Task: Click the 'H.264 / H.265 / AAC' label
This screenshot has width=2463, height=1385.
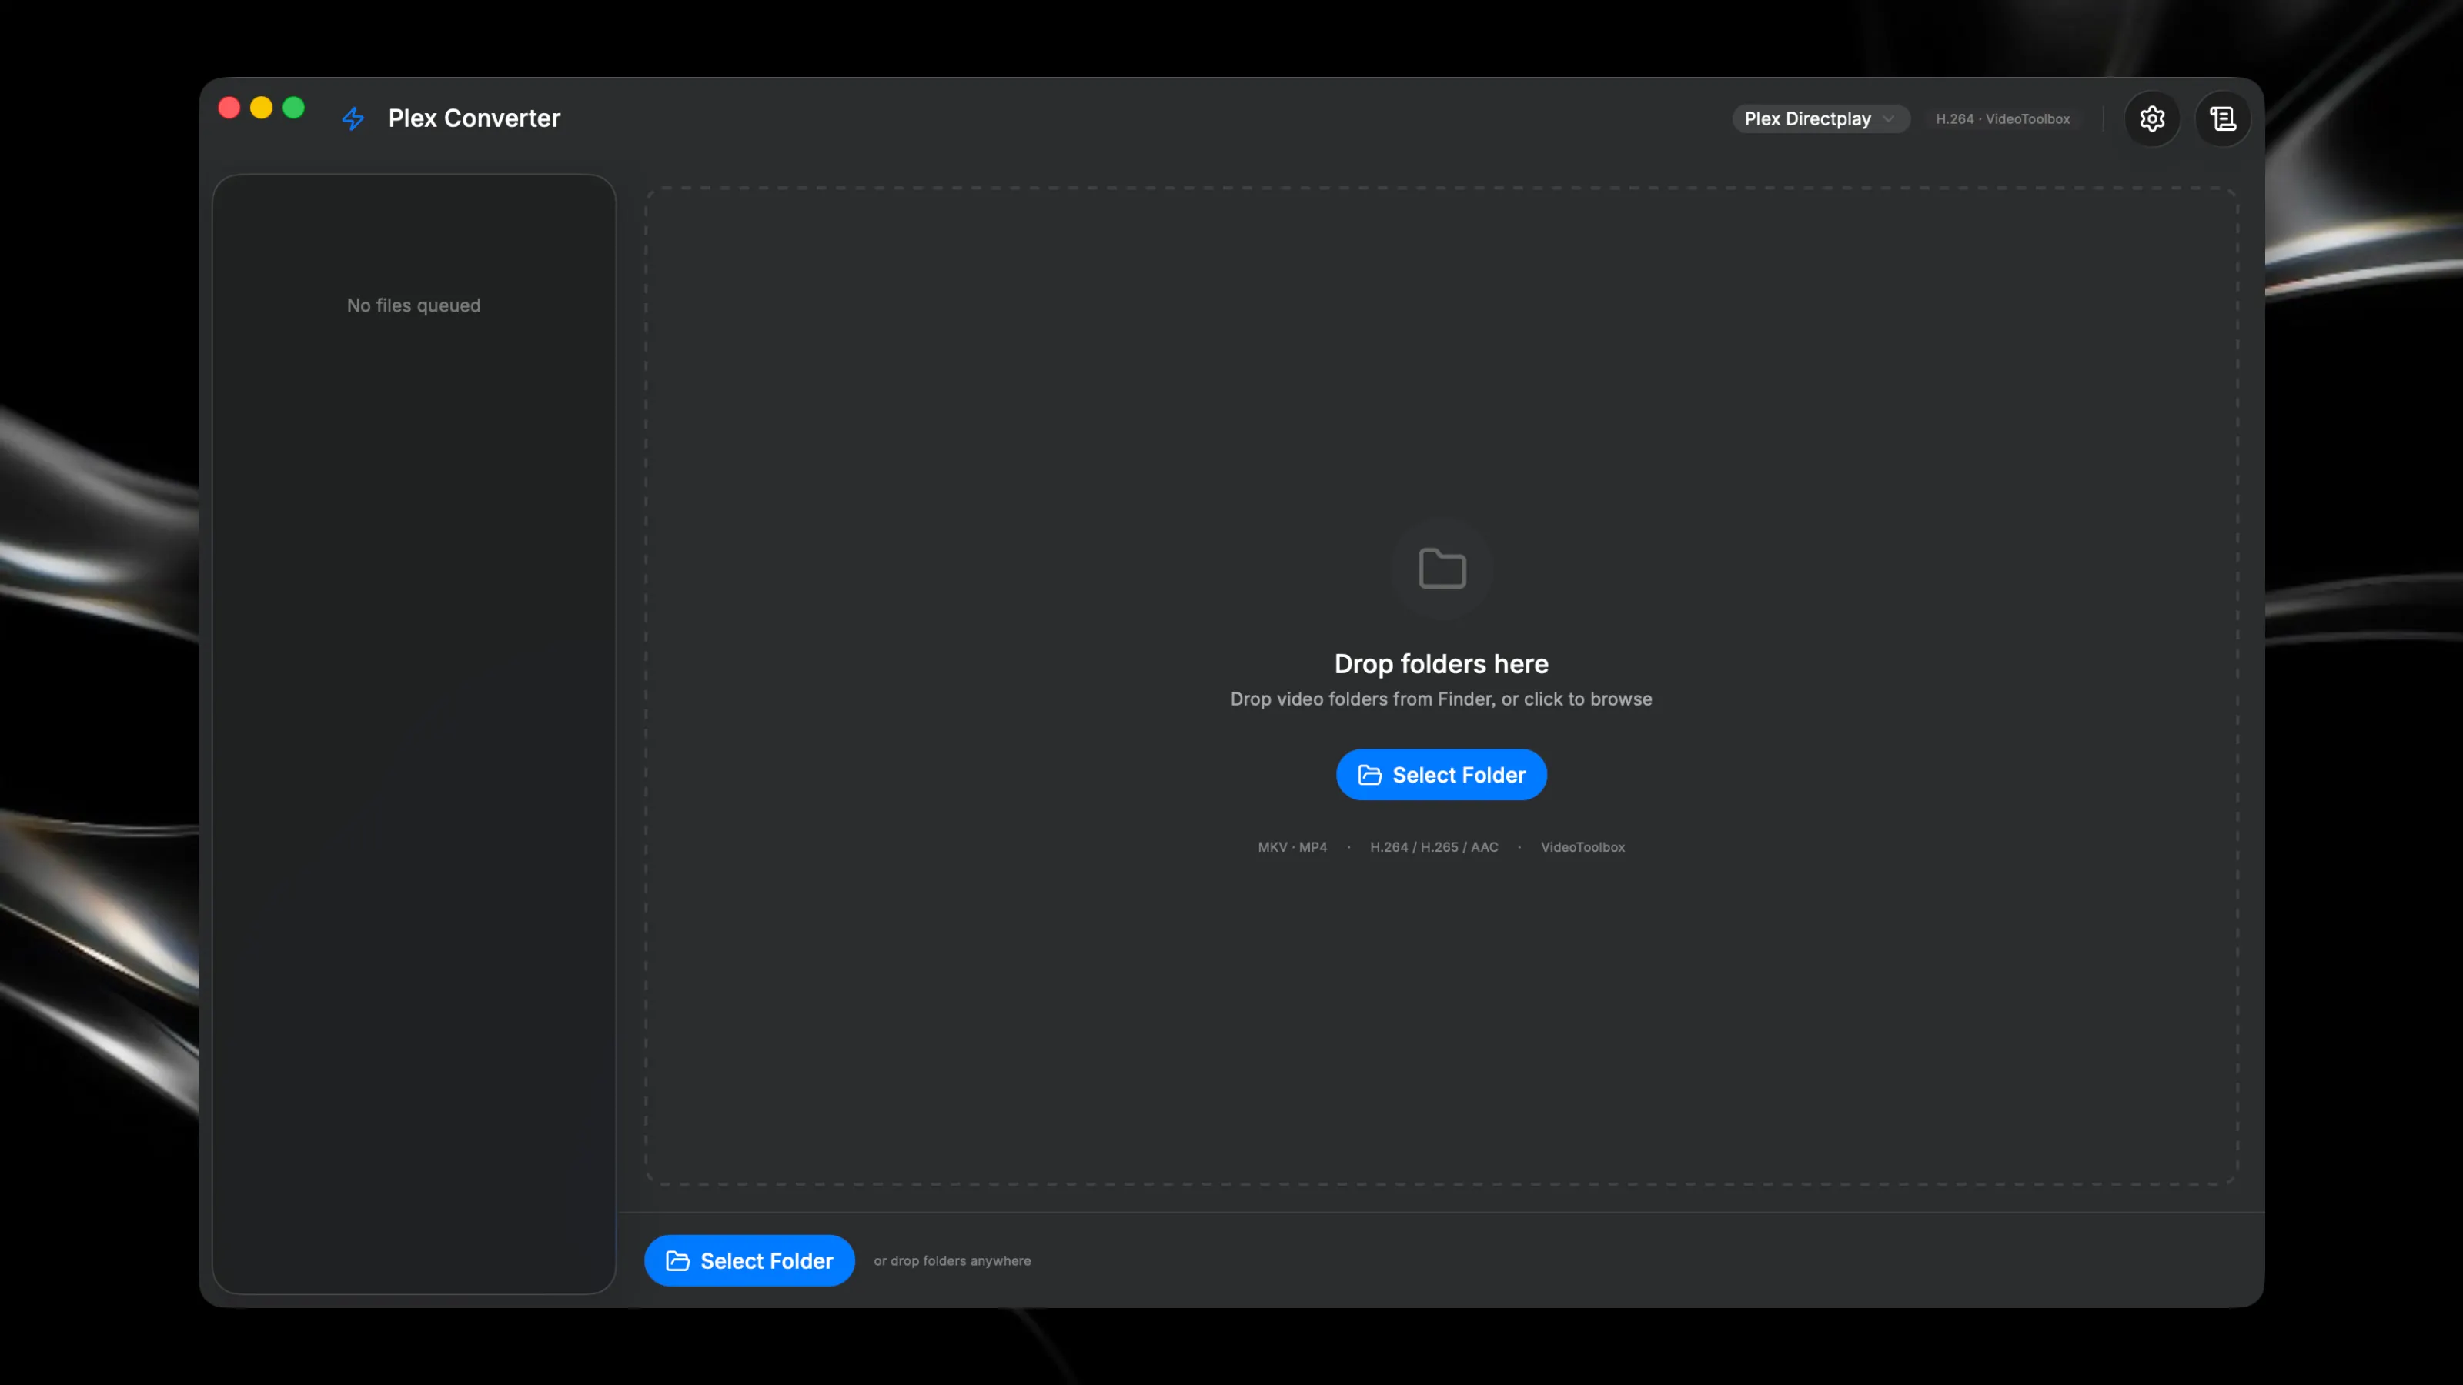Action: point(1433,847)
